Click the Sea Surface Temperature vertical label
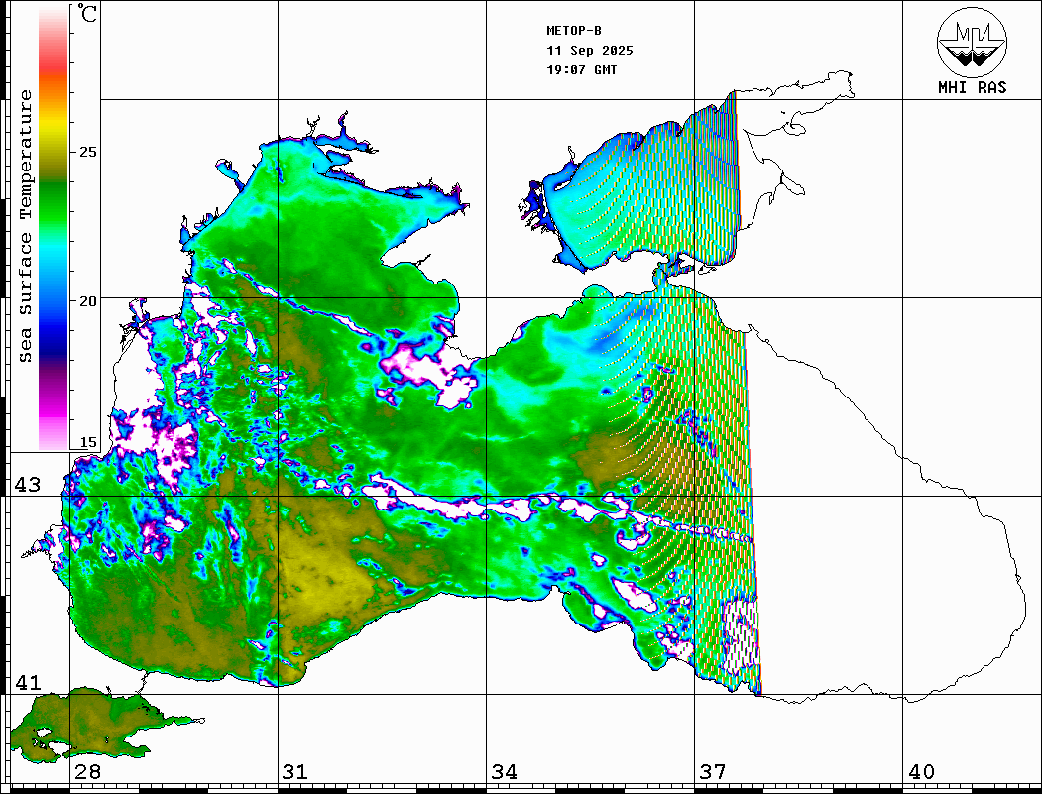The image size is (1042, 794). pos(26,226)
